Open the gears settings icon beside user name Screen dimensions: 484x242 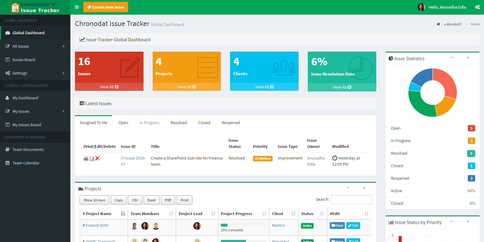tap(477, 7)
